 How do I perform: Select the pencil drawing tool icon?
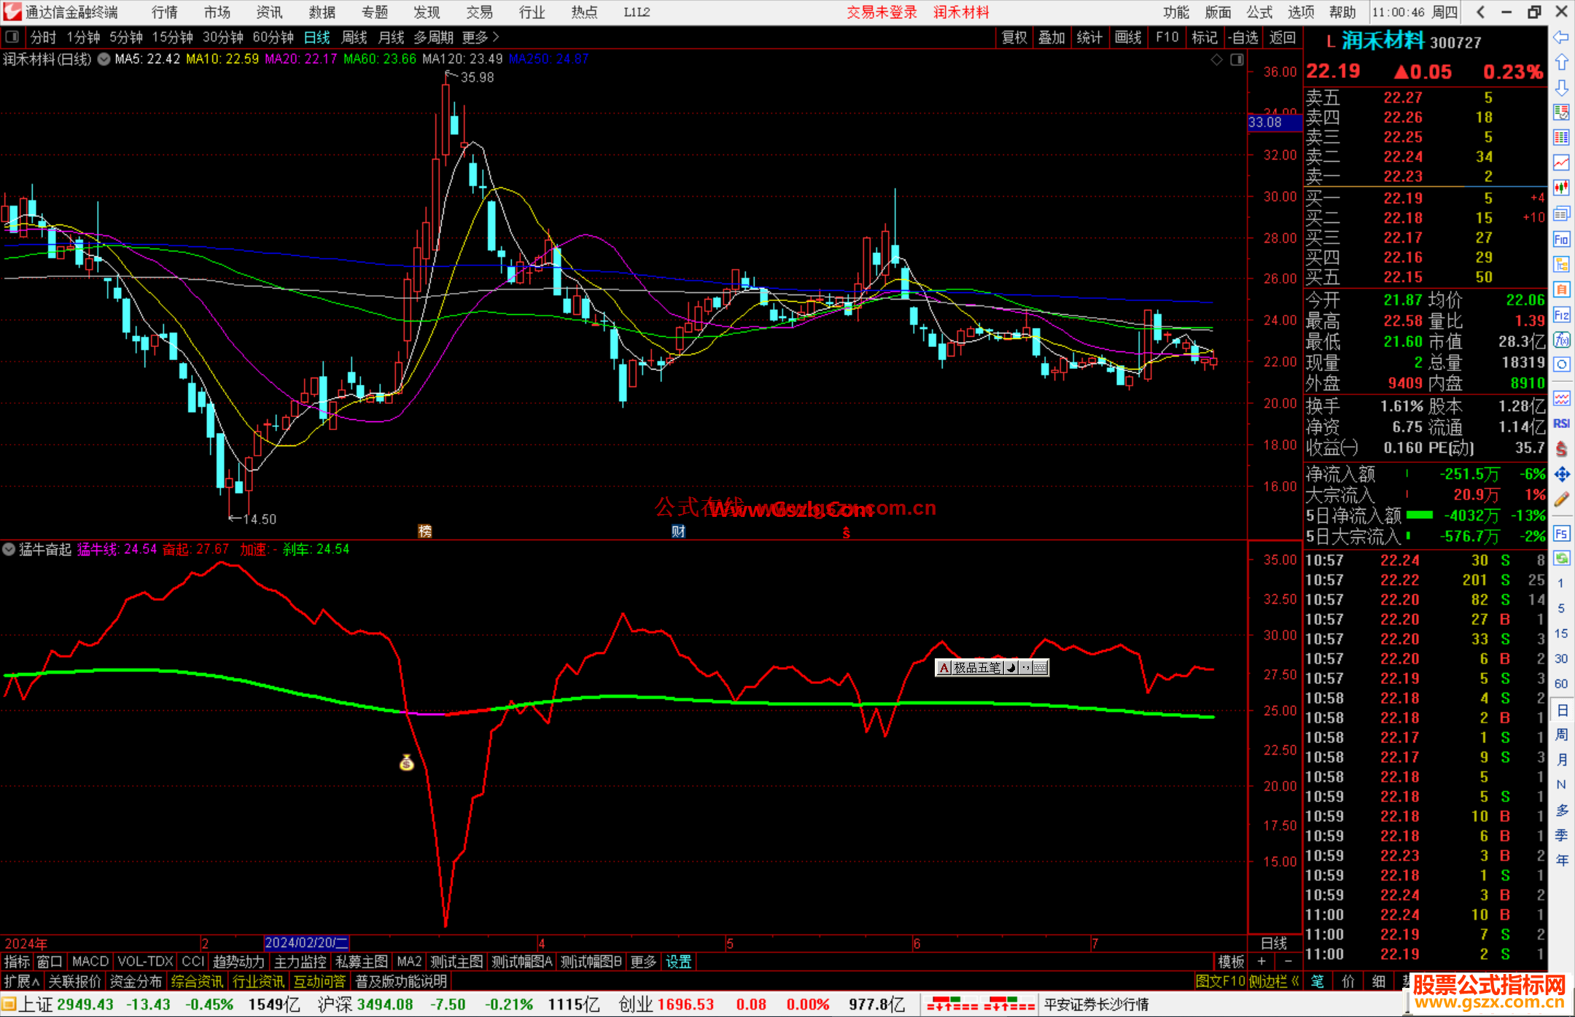(x=1561, y=500)
